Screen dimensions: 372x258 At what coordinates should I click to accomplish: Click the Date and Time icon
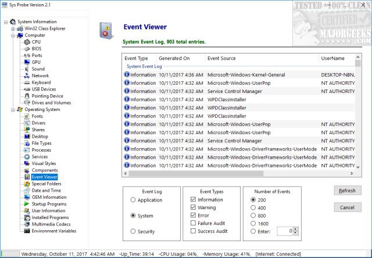27,191
